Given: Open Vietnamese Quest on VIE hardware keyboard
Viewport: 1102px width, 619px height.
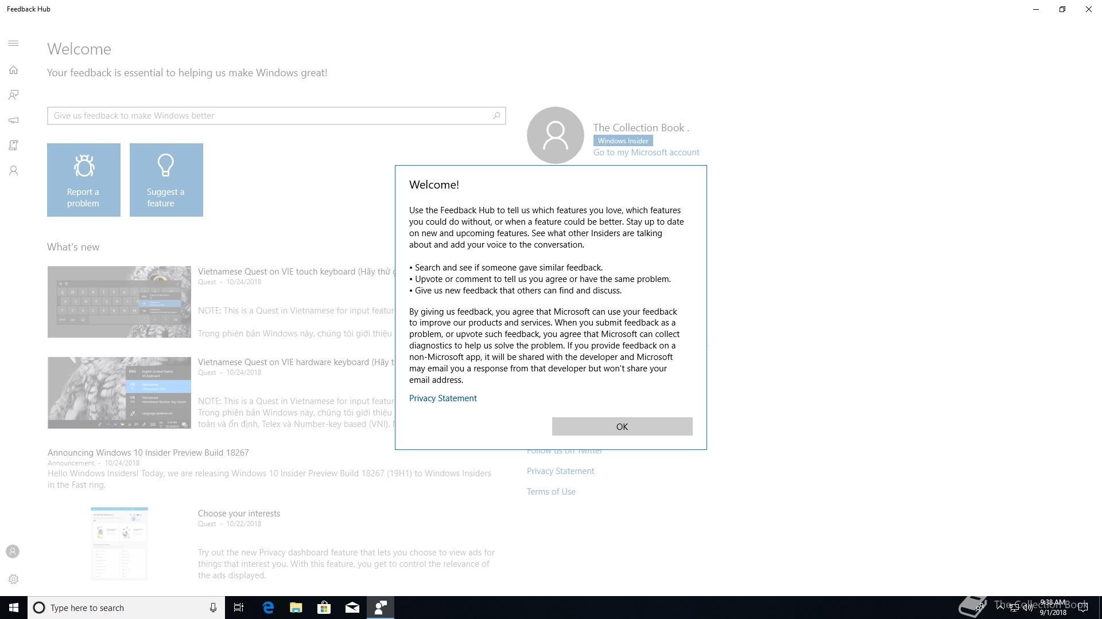Looking at the screenshot, I should click(x=296, y=362).
